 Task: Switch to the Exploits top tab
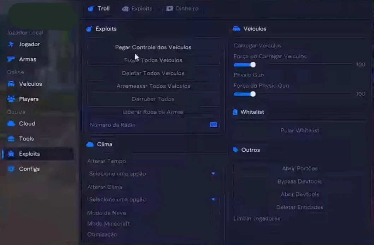tap(137, 8)
